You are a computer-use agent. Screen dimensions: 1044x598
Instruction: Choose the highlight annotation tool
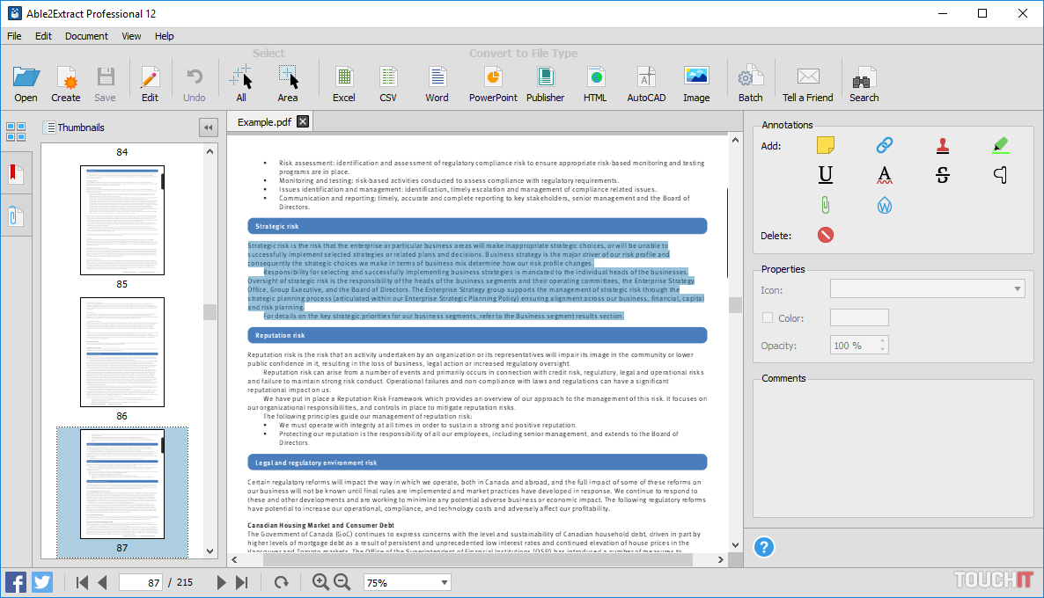click(x=1000, y=145)
